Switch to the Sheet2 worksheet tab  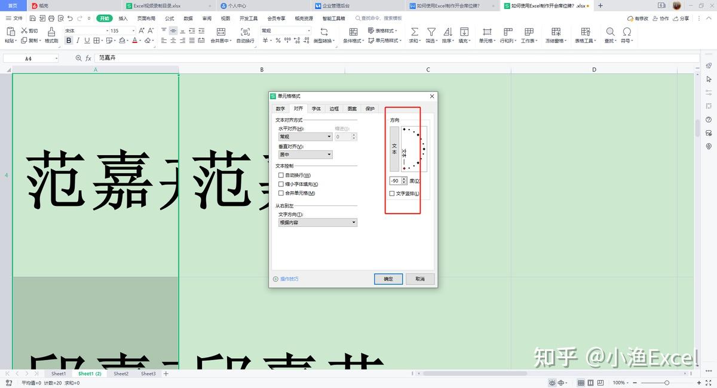coord(121,373)
